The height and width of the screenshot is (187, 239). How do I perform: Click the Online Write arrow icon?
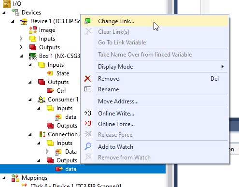(87, 113)
